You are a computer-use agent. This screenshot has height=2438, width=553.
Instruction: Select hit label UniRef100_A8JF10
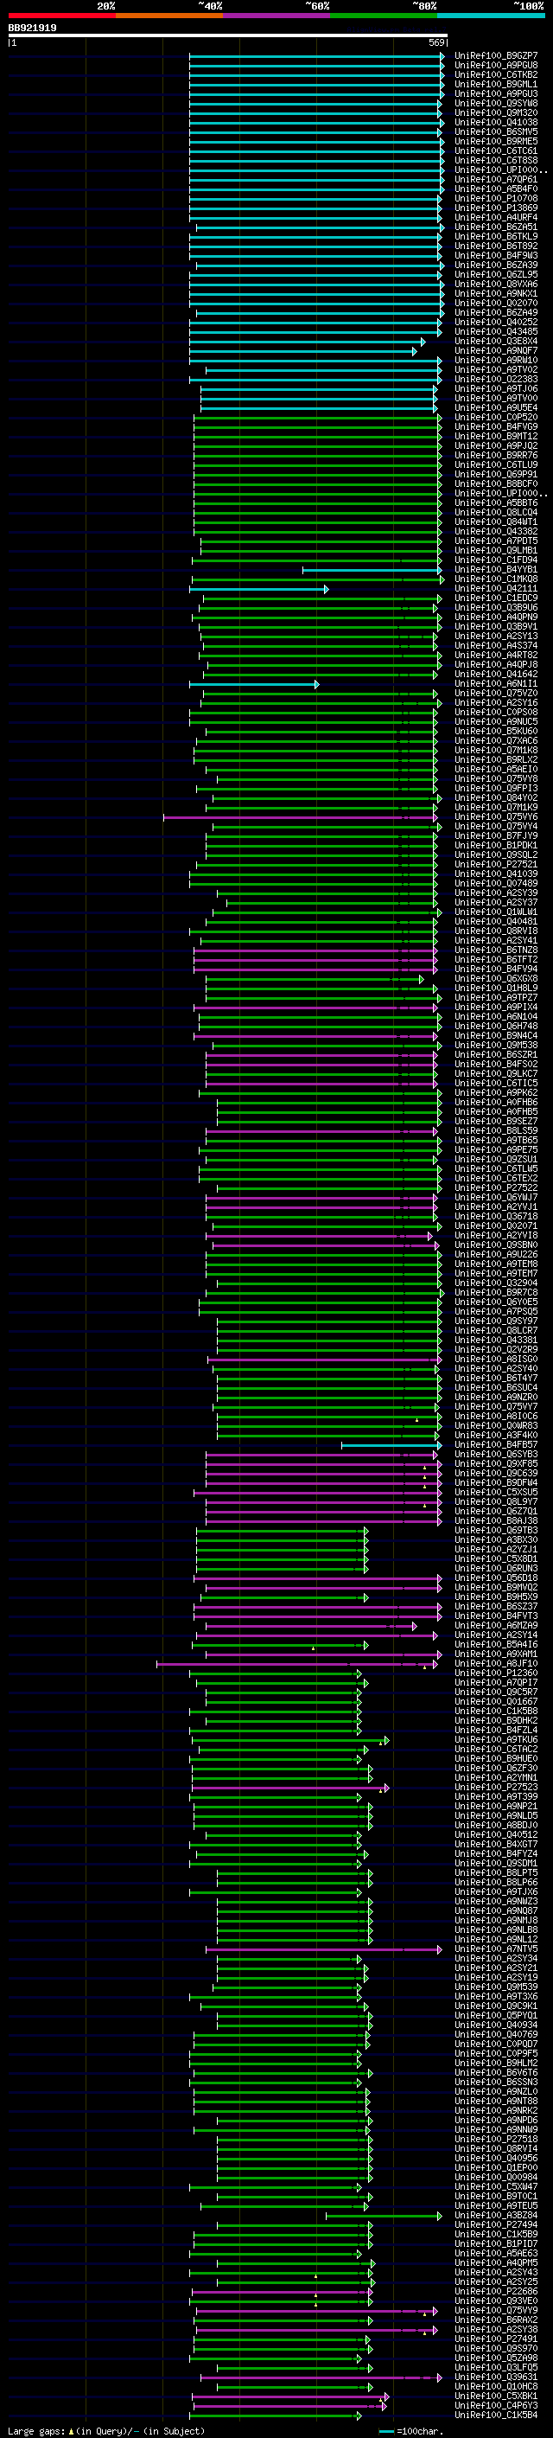[496, 1664]
